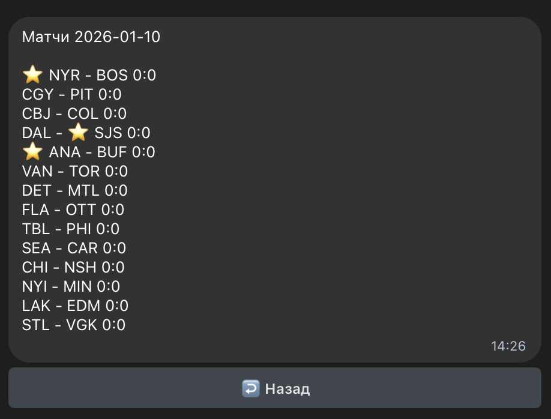The image size is (551, 419).
Task: Click the FLA - OTT match row
Action: click(73, 209)
